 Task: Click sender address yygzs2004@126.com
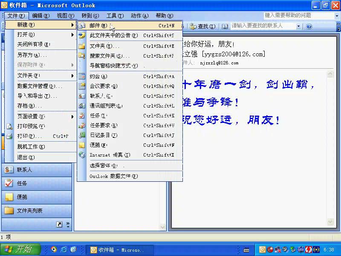(234, 54)
